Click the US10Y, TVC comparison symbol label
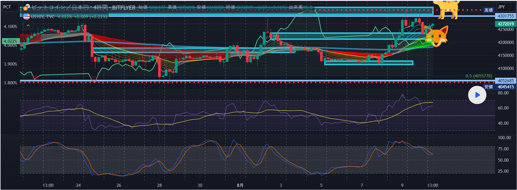 click(x=43, y=16)
